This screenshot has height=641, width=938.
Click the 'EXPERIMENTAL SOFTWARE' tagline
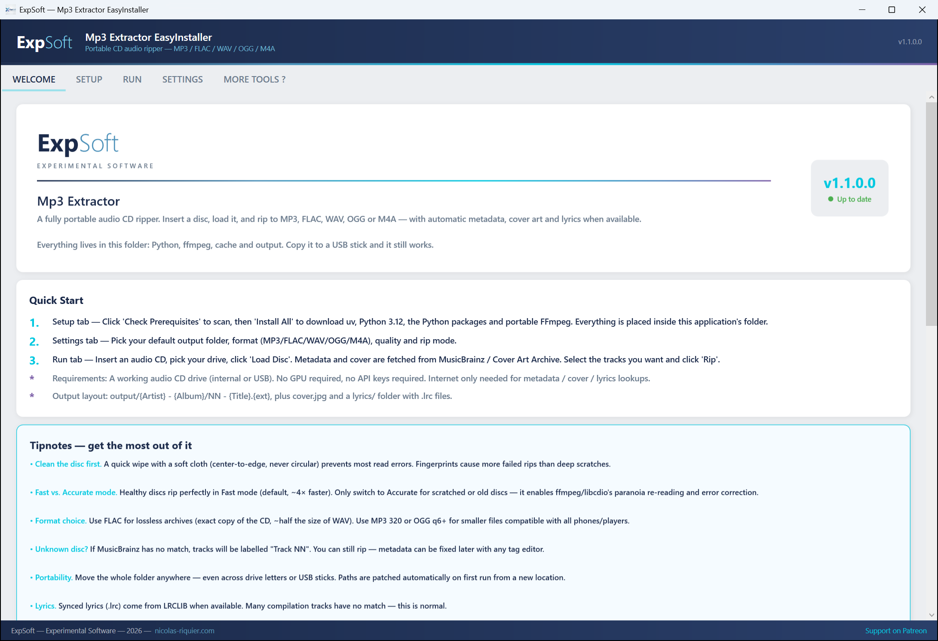point(95,166)
